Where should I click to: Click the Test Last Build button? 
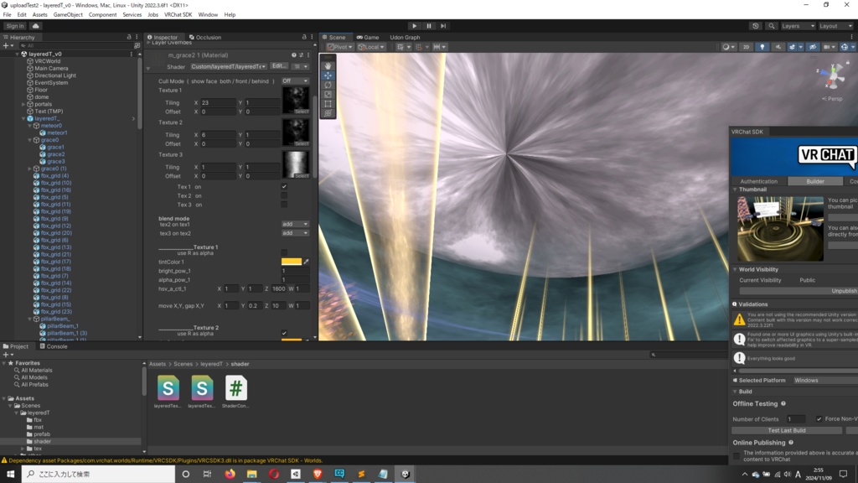tap(786, 430)
